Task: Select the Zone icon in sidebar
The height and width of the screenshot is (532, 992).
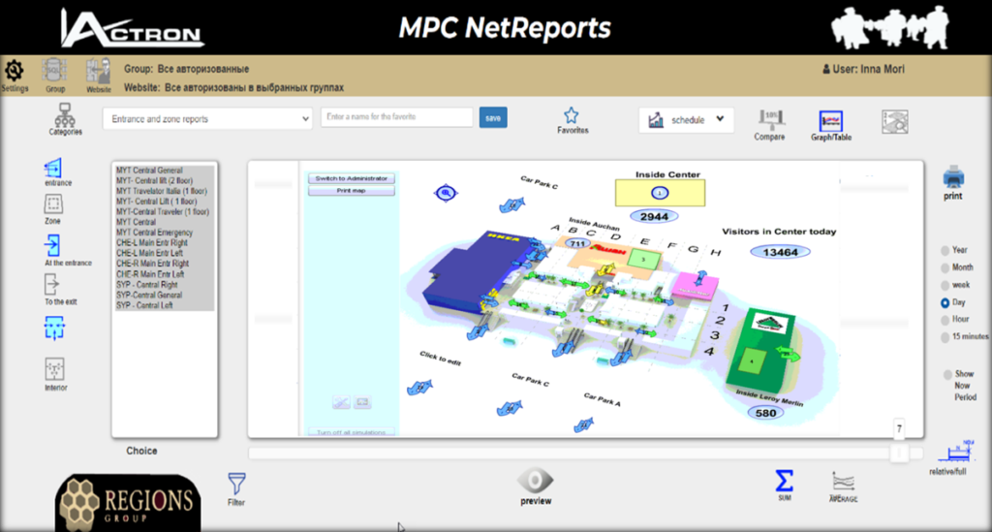Action: [53, 204]
